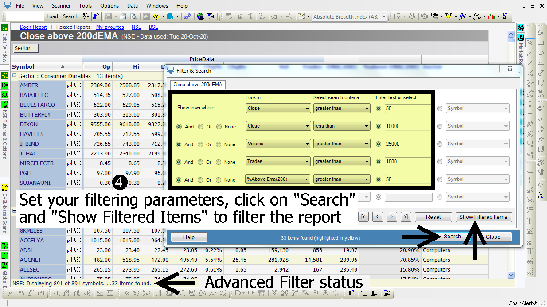This screenshot has width=547, height=307.
Task: Click the Show Filtered Items button
Action: tap(484, 217)
